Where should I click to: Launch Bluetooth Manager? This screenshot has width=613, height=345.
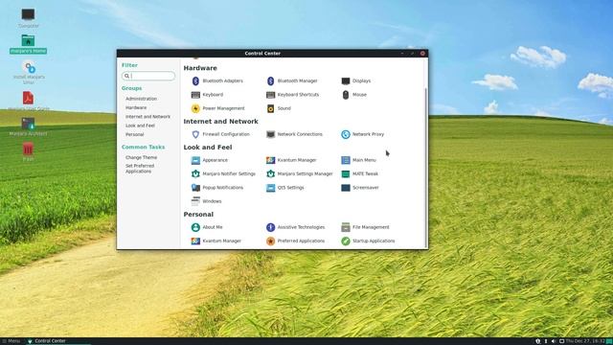tap(293, 80)
